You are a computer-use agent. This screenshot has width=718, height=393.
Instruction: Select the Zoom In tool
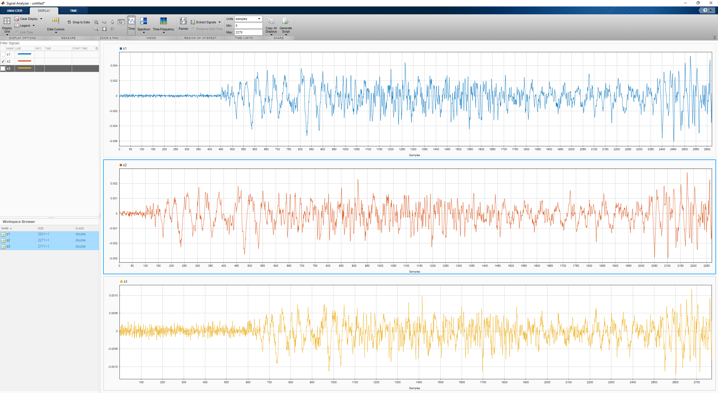pos(96,22)
